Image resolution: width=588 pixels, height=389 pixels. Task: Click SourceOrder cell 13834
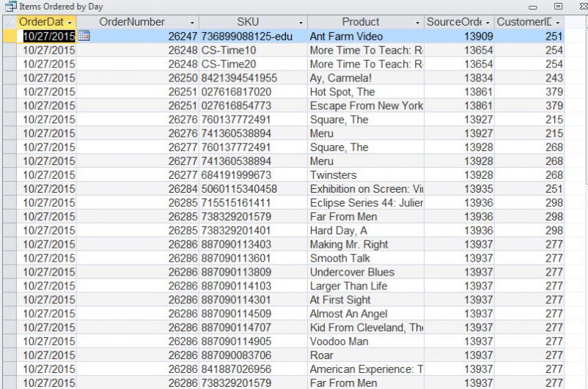(459, 78)
